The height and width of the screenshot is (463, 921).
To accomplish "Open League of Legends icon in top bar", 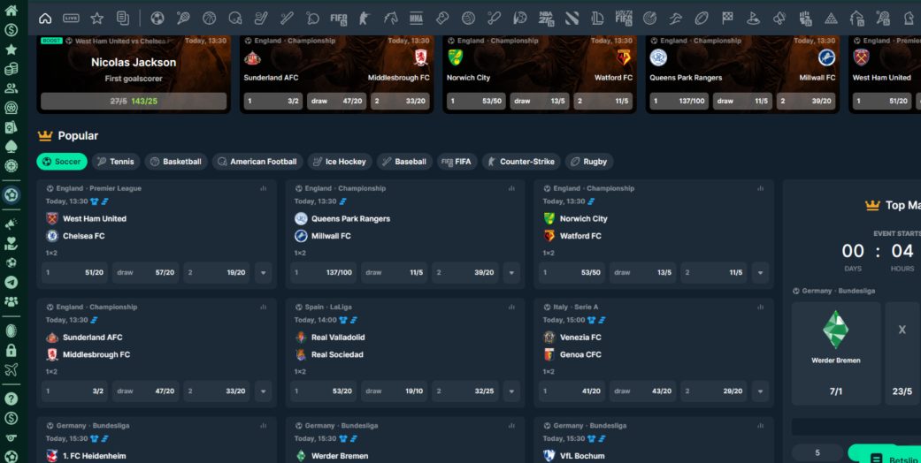I will [597, 19].
